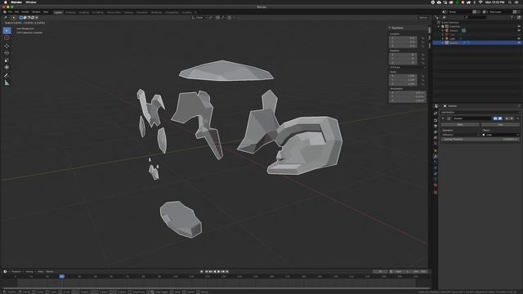The height and width of the screenshot is (294, 523).
Task: Collapse the Collection tree row
Action: 439,26
